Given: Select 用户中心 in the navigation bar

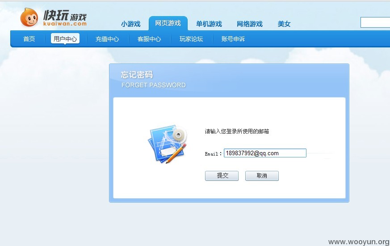Looking at the screenshot, I should (65, 38).
